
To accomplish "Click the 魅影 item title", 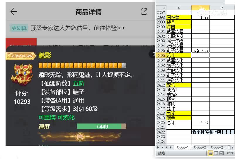I will [45, 55].
